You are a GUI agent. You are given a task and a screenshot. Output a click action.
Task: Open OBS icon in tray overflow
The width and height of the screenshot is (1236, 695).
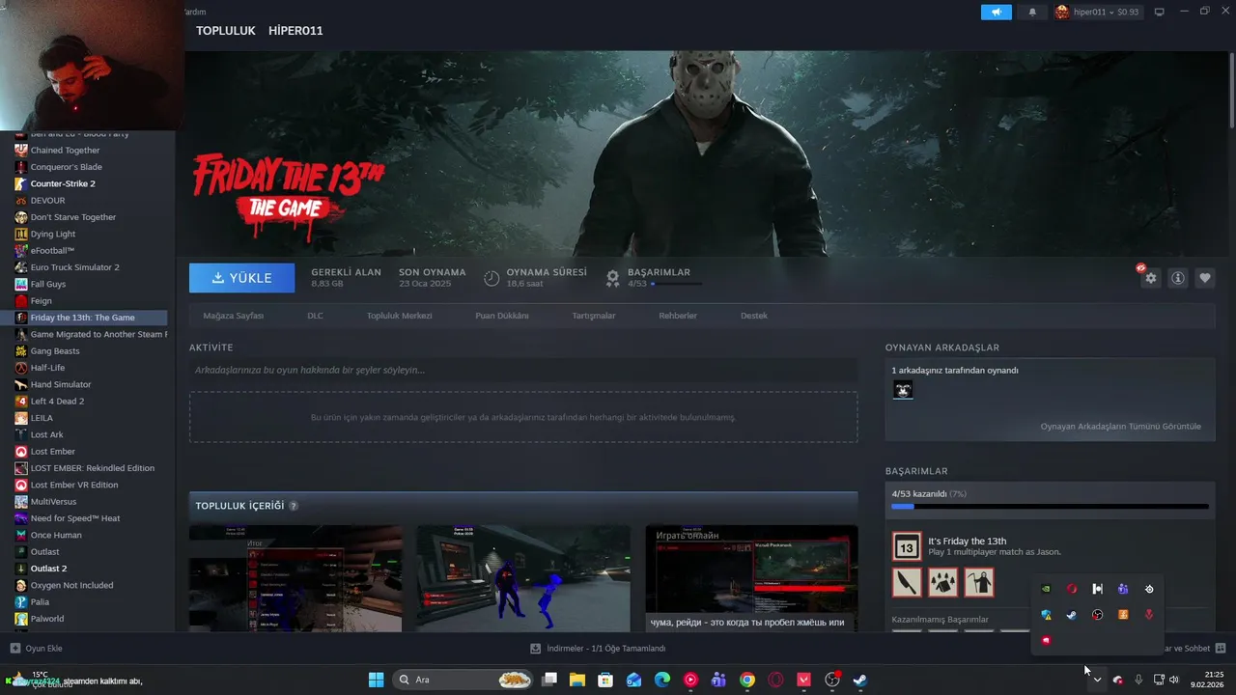click(1098, 615)
